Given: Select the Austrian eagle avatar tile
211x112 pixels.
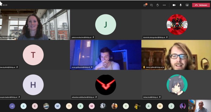Looking at the screenshot, I should pyautogui.click(x=177, y=25).
